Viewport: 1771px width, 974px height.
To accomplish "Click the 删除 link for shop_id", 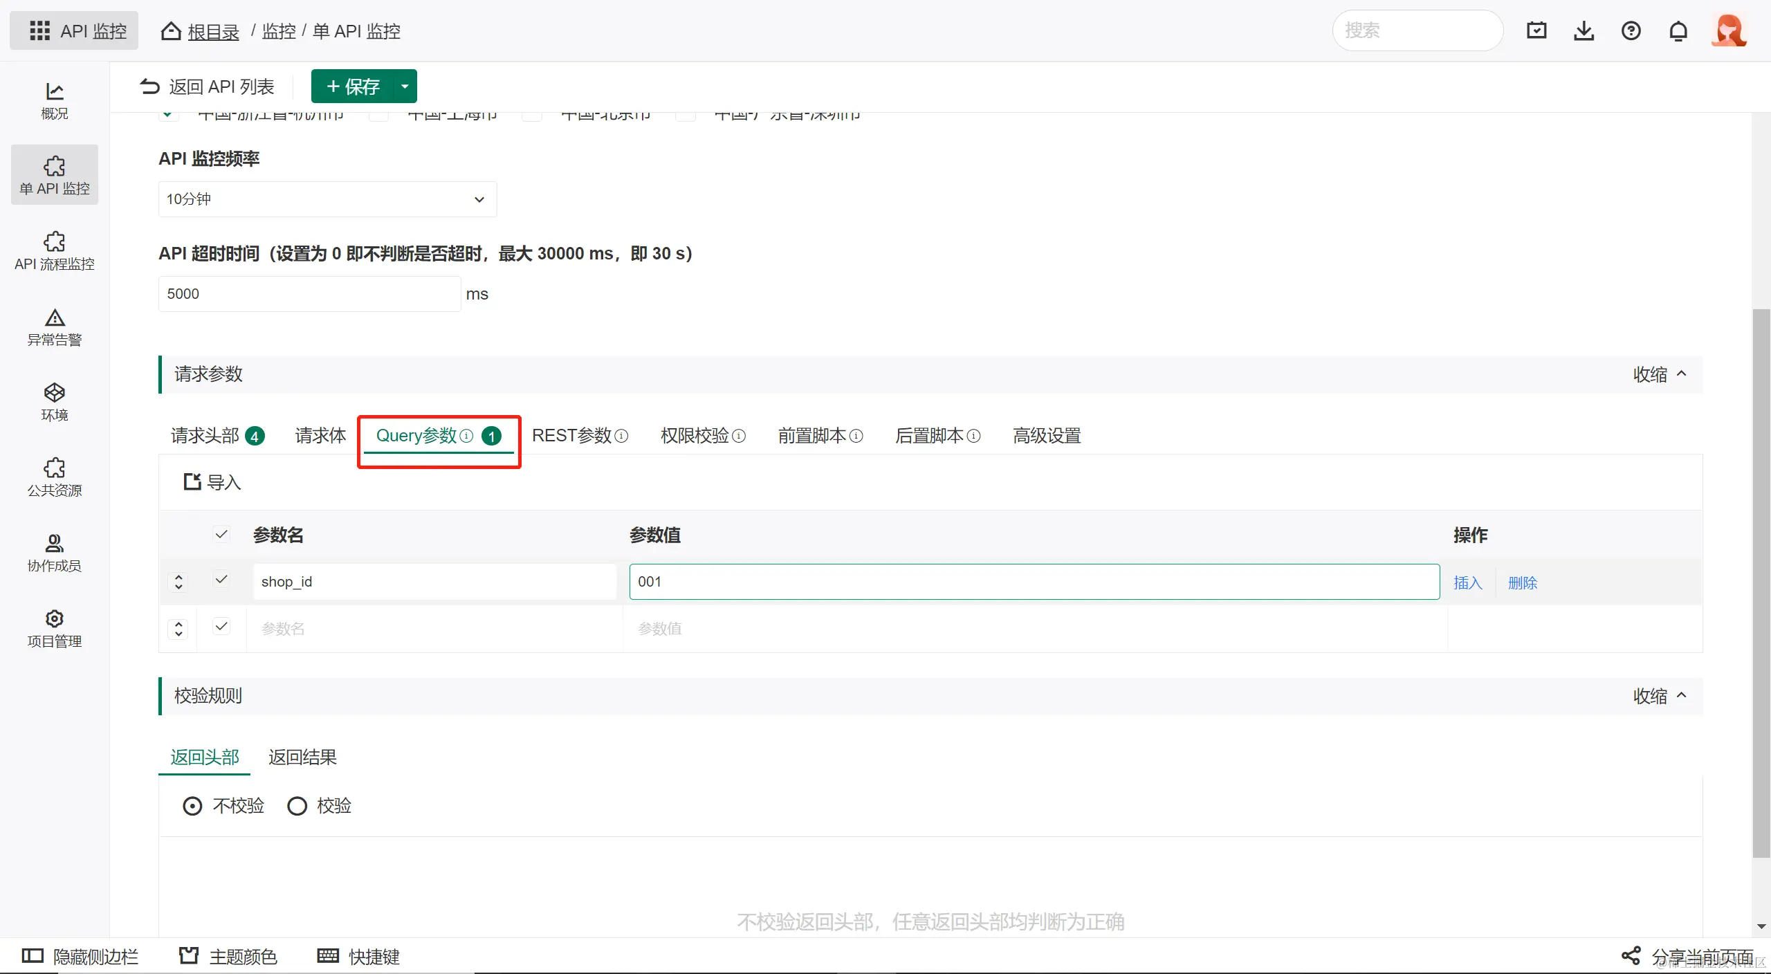I will coord(1522,582).
